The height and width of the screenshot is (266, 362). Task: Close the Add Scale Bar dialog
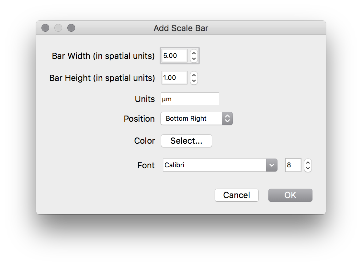click(x=45, y=28)
